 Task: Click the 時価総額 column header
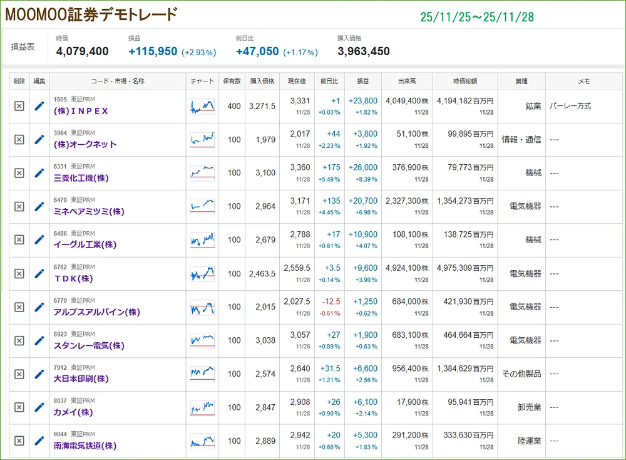click(x=465, y=81)
